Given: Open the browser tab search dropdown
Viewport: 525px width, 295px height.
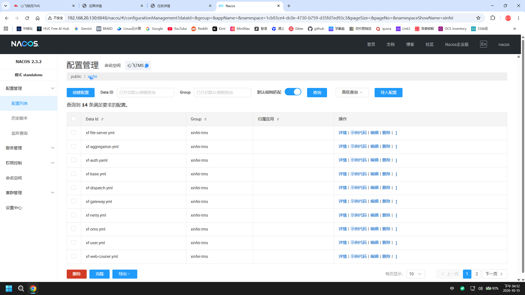Looking at the screenshot, I should pyautogui.click(x=5, y=6).
